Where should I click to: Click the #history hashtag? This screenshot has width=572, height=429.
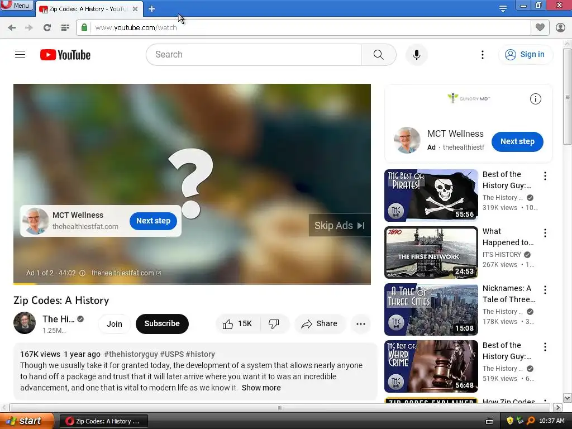(x=201, y=354)
